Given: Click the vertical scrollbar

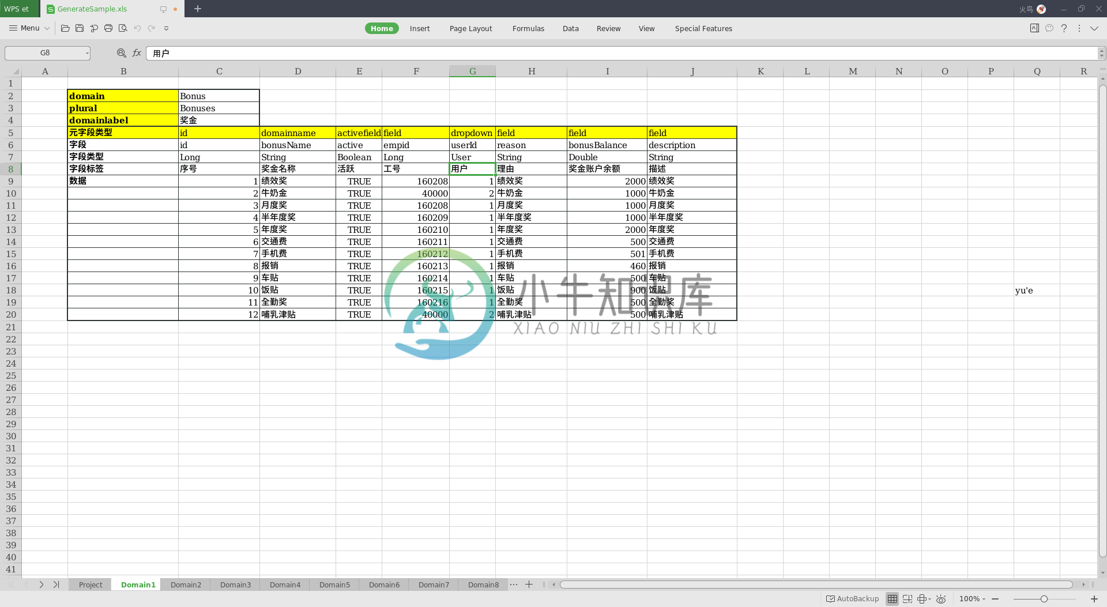Looking at the screenshot, I should click(x=1102, y=321).
